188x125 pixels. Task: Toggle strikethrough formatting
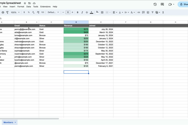[87, 12]
